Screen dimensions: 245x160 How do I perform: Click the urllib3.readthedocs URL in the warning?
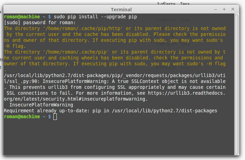(x=187, y=93)
